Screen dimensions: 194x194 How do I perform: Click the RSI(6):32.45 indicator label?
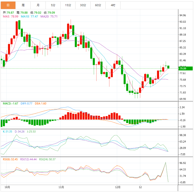[x=10, y=159]
